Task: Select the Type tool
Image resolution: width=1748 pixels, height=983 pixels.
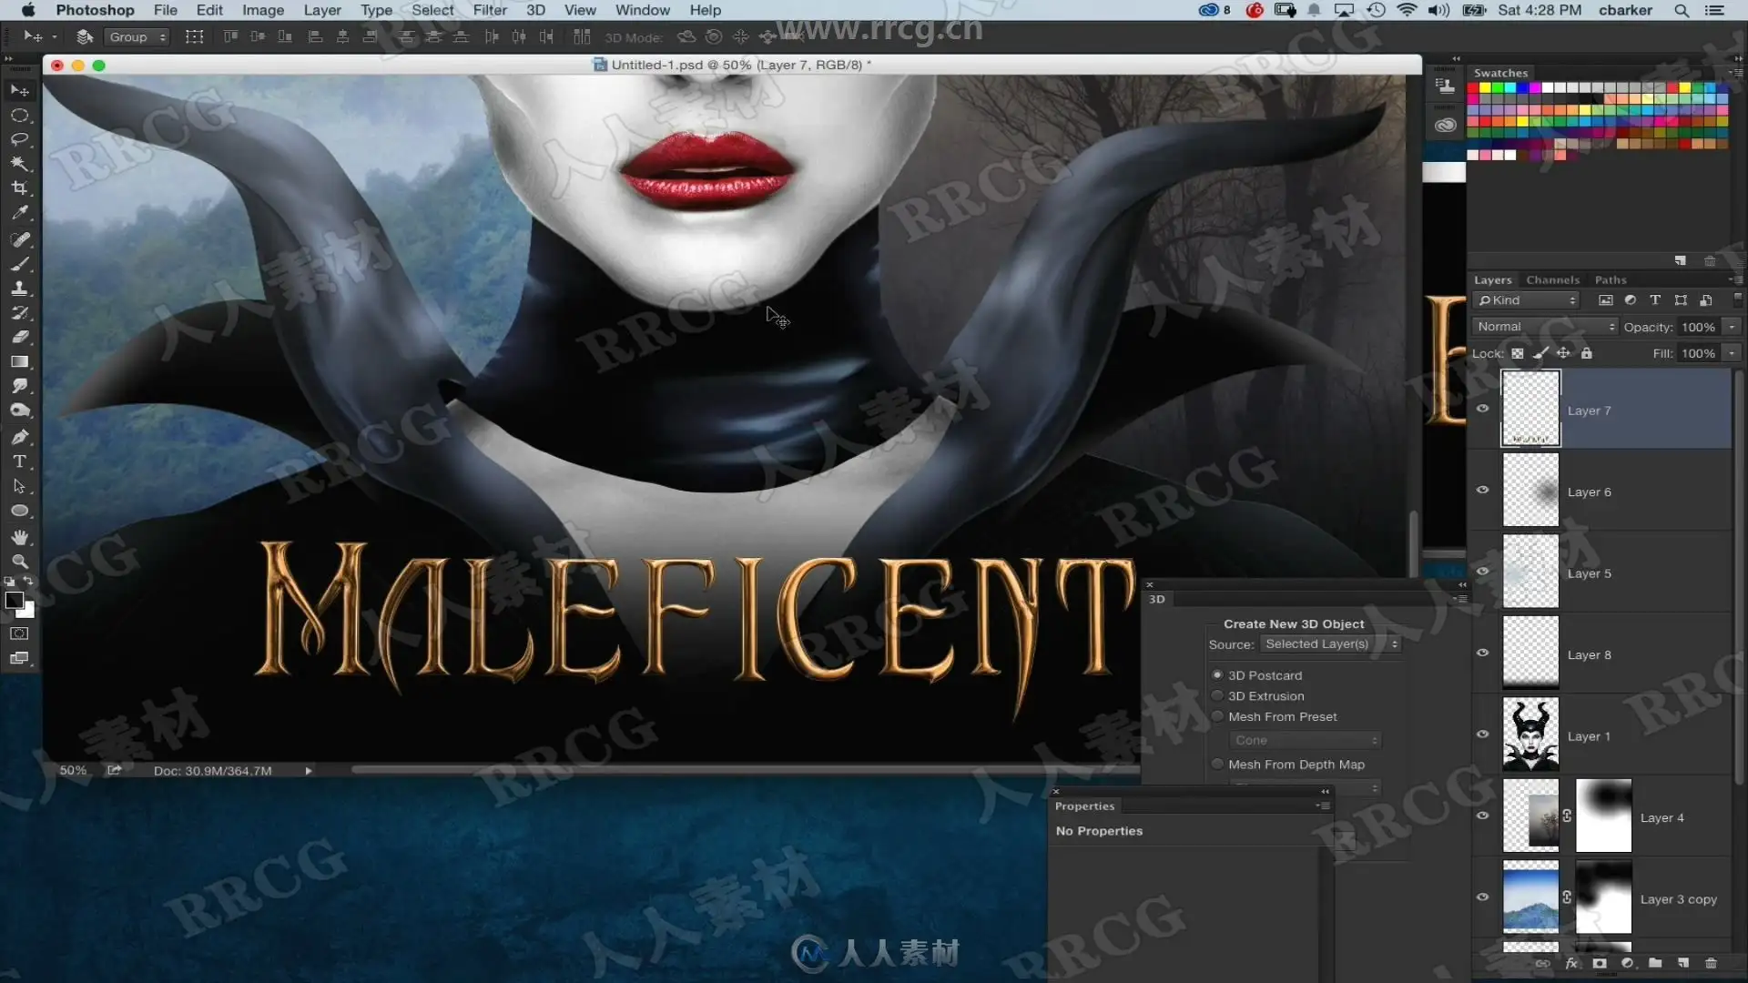Action: point(19,461)
